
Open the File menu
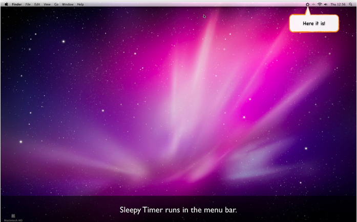pyautogui.click(x=28, y=4)
